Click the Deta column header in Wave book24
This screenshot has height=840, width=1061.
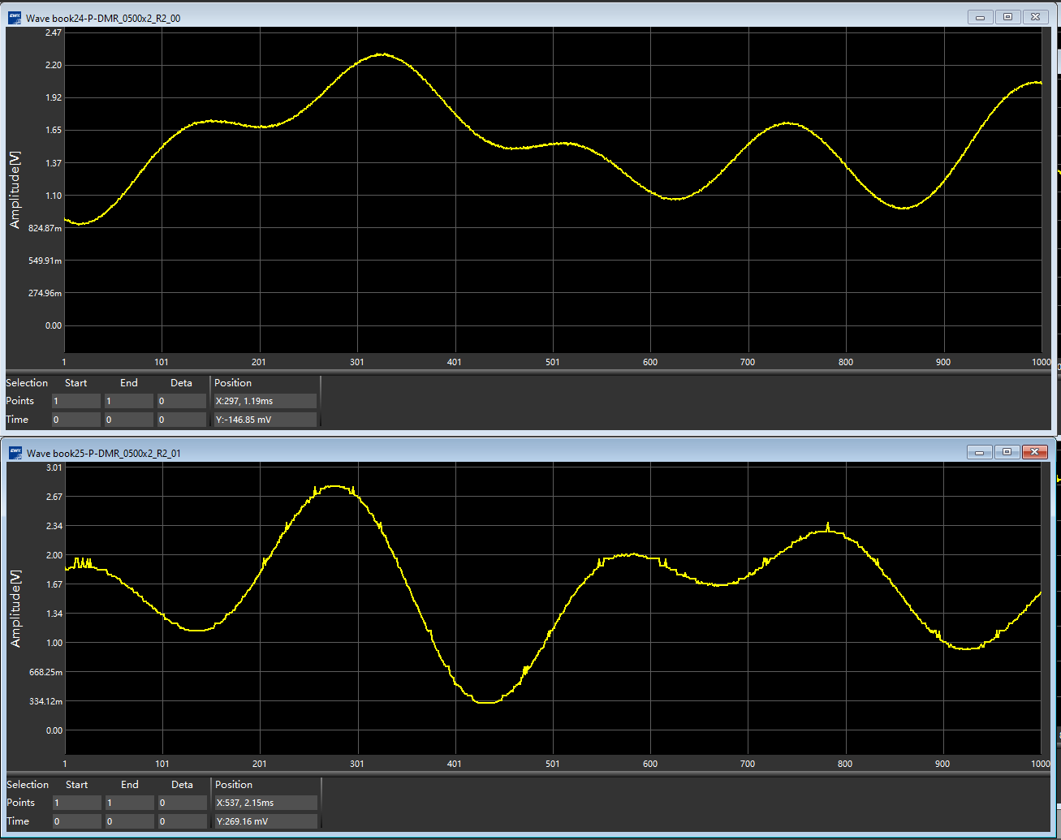[x=182, y=383]
